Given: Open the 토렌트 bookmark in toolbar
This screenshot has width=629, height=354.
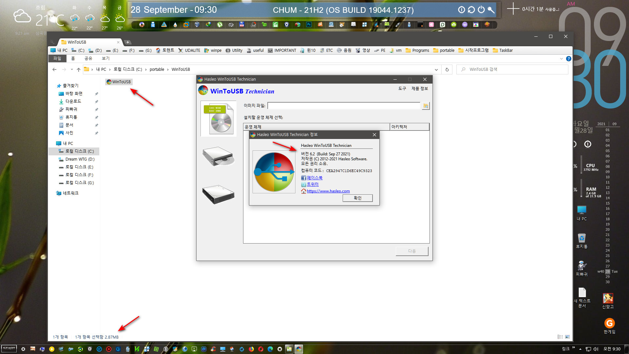Looking at the screenshot, I should 165,50.
